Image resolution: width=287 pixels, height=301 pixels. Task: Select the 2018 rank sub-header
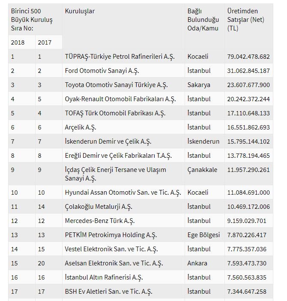pyautogui.click(x=18, y=42)
